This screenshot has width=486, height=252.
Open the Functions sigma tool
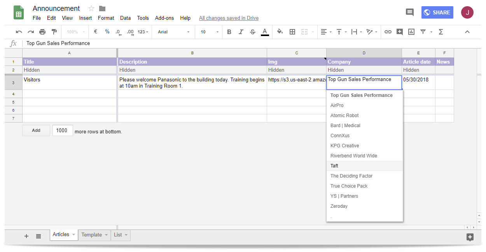point(441,32)
